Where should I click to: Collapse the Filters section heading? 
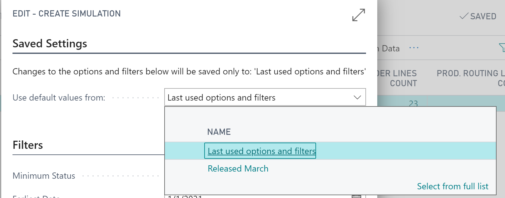pos(28,145)
